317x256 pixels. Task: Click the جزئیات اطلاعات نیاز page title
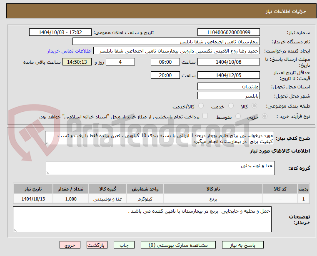286,11
